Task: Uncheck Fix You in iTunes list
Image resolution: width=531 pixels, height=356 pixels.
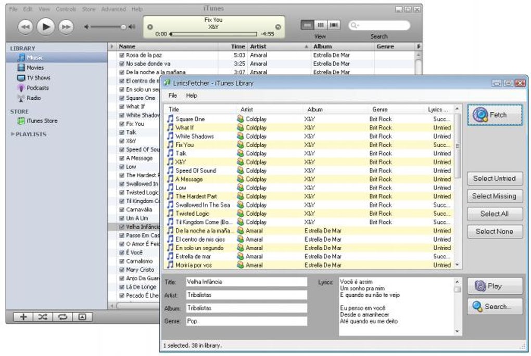Action: (122, 124)
